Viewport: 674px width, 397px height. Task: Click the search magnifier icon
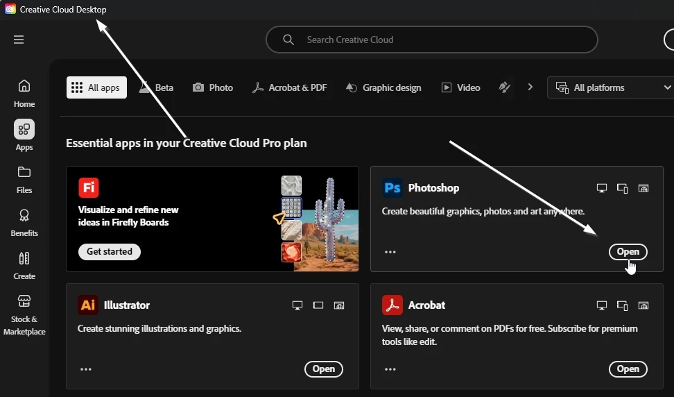[x=288, y=40]
